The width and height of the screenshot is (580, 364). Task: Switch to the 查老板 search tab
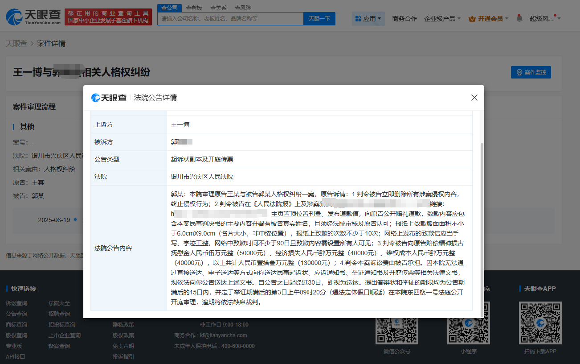coord(194,8)
